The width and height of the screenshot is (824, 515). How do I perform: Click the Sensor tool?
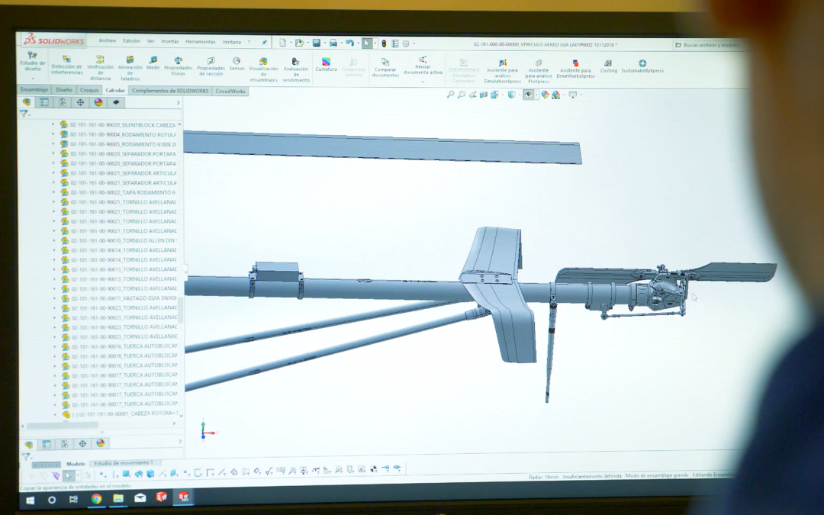tap(237, 63)
